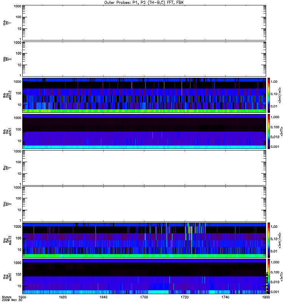288x308 pixels.
Task: Click the "10" y-tick of thc fbk scm1 panel
Action: point(20,286)
